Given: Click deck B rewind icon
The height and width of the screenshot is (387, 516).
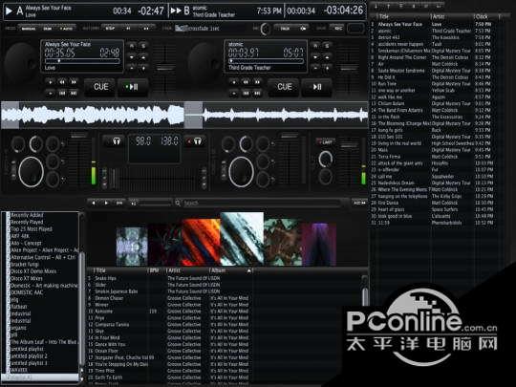Looking at the screenshot, I should click(246, 81).
